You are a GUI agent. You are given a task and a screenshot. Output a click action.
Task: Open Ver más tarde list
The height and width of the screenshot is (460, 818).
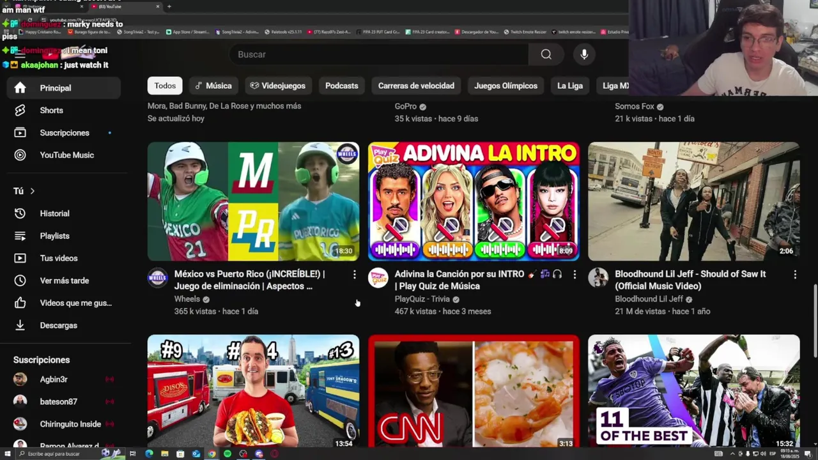[x=64, y=280]
